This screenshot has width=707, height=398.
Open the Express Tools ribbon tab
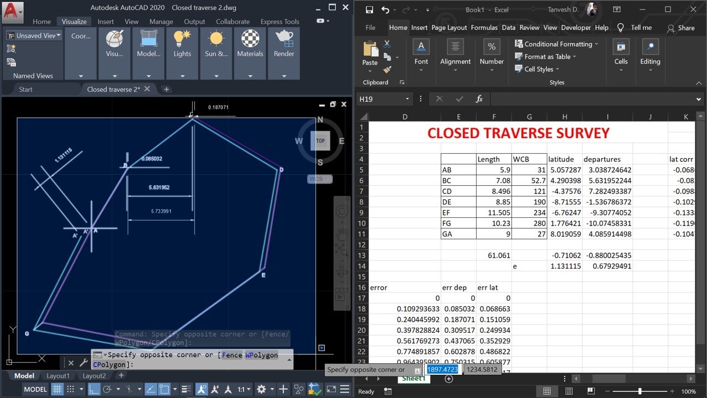pos(280,22)
